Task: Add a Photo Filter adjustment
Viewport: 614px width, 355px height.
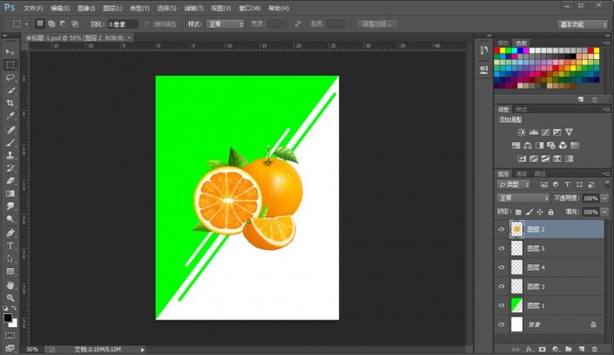Action: point(551,145)
